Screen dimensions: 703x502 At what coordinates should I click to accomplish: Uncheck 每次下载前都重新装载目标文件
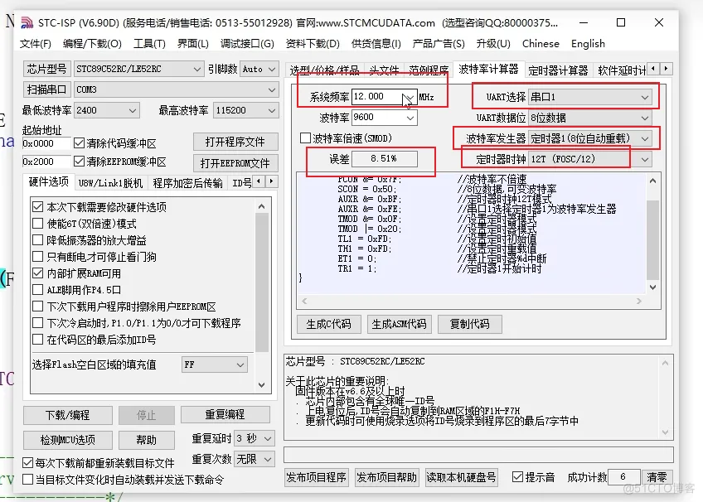pos(28,462)
